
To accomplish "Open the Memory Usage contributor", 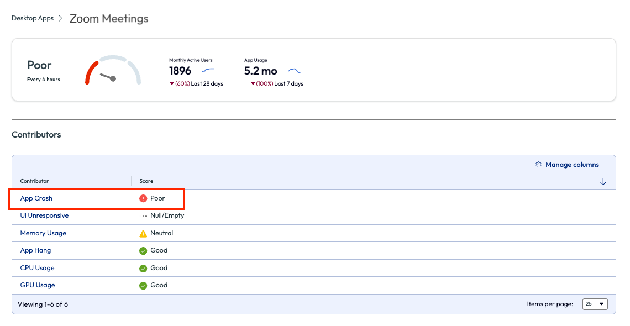I will pos(43,233).
